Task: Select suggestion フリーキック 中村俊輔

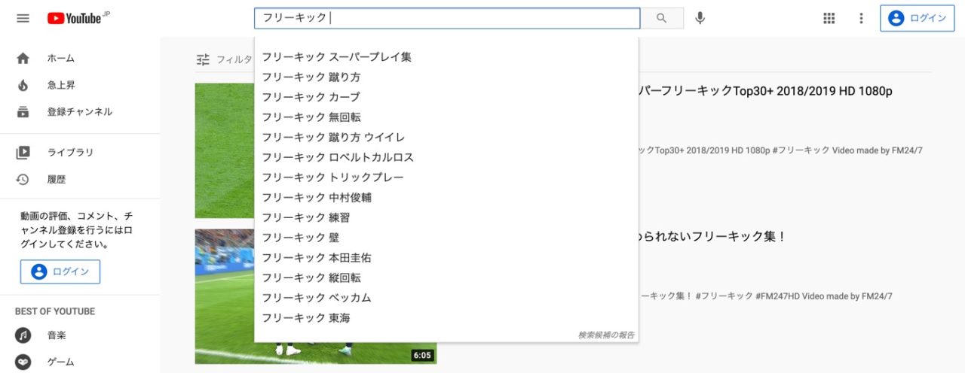Action: click(x=446, y=197)
